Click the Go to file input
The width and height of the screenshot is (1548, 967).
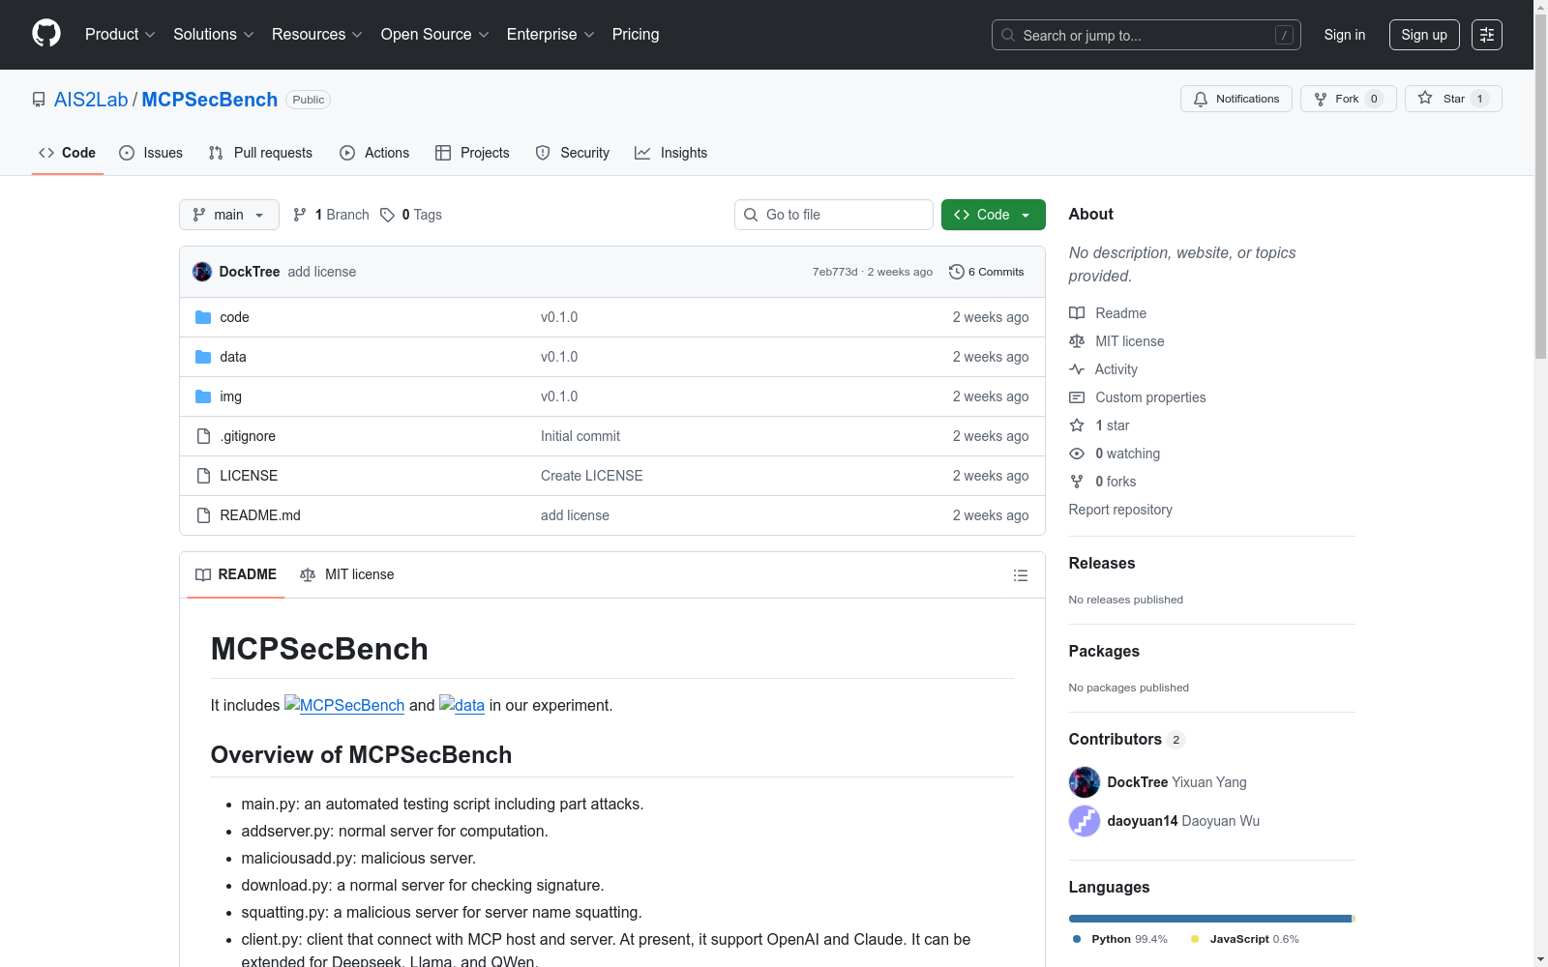point(834,215)
